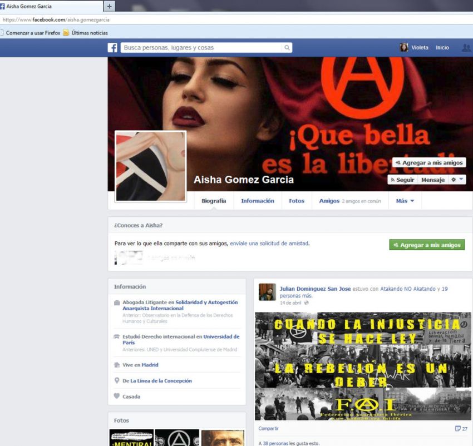Switch to the Aisha Gomez Garcia browser tab
Image resolution: width=473 pixels, height=446 pixels.
coord(51,6)
